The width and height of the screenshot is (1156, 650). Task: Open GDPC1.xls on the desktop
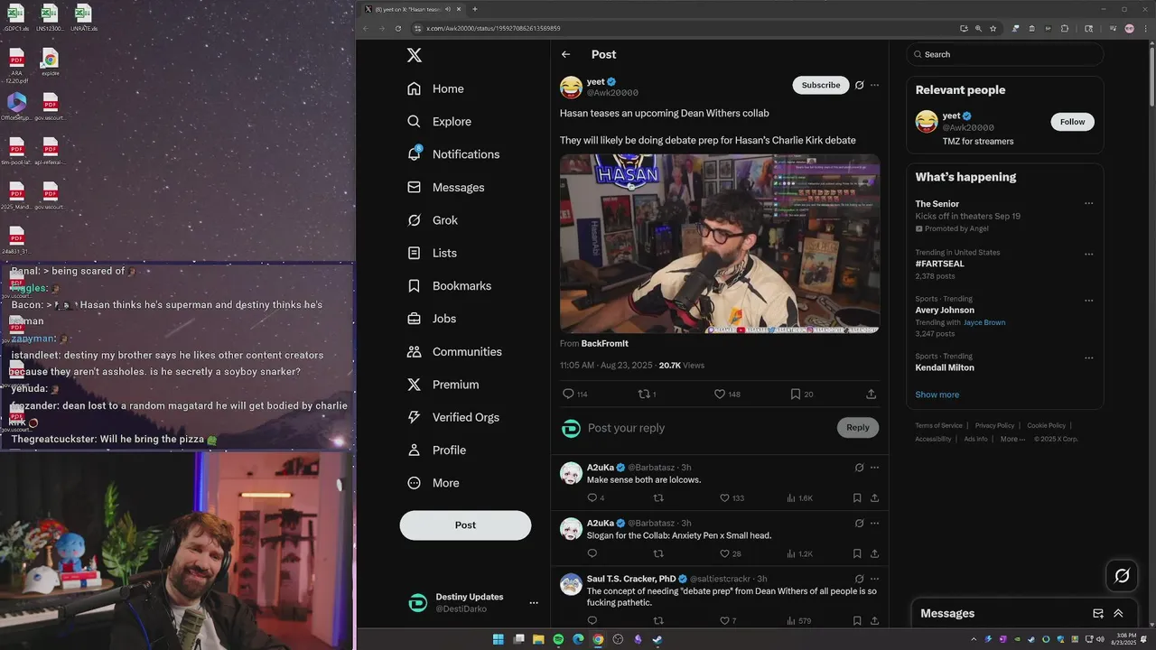pyautogui.click(x=15, y=18)
